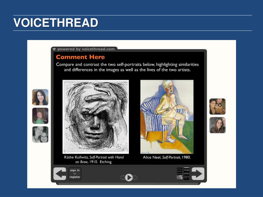The image size is (263, 197).
Task: Click the previous slide left-arrow button
Action: pyautogui.click(x=60, y=174)
